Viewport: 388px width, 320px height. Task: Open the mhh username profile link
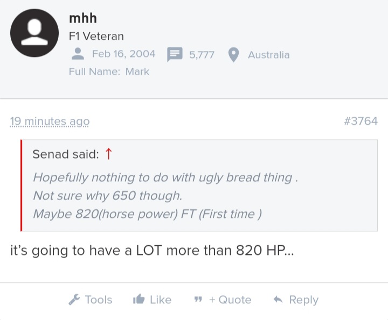pos(83,18)
